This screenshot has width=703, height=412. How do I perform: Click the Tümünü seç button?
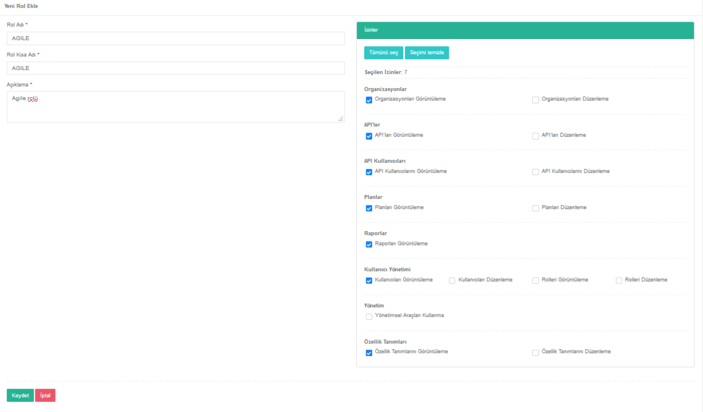tap(383, 53)
